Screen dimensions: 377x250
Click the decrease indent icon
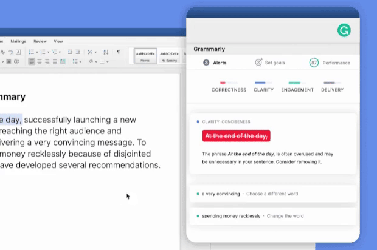(x=70, y=52)
